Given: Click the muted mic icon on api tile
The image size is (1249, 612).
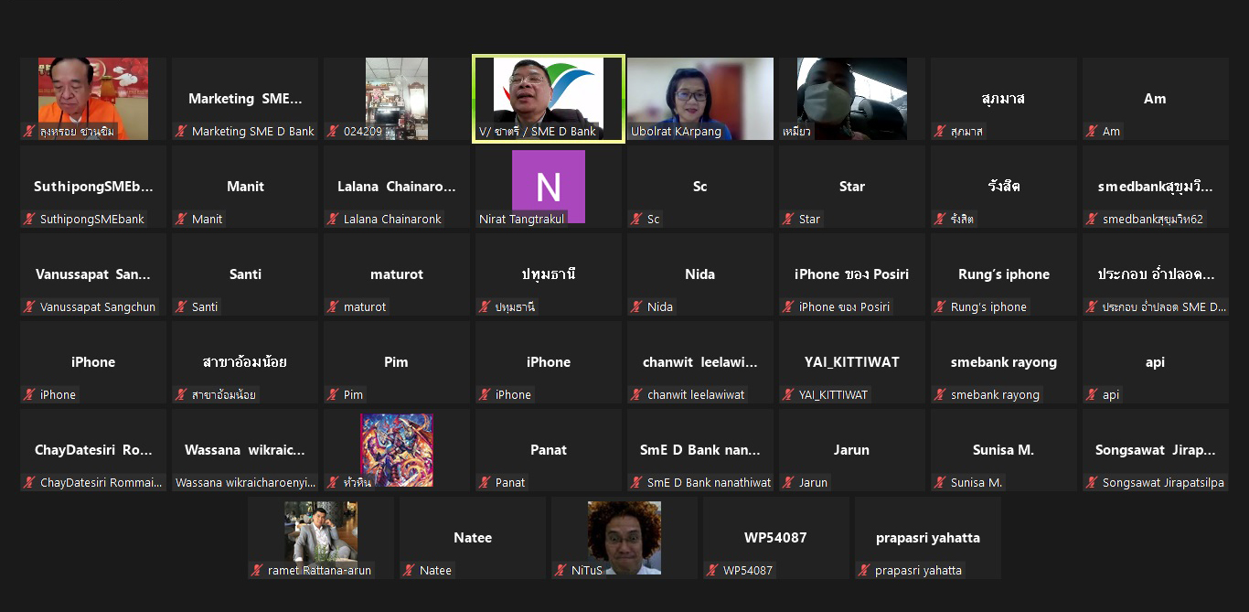Looking at the screenshot, I should (x=1092, y=395).
